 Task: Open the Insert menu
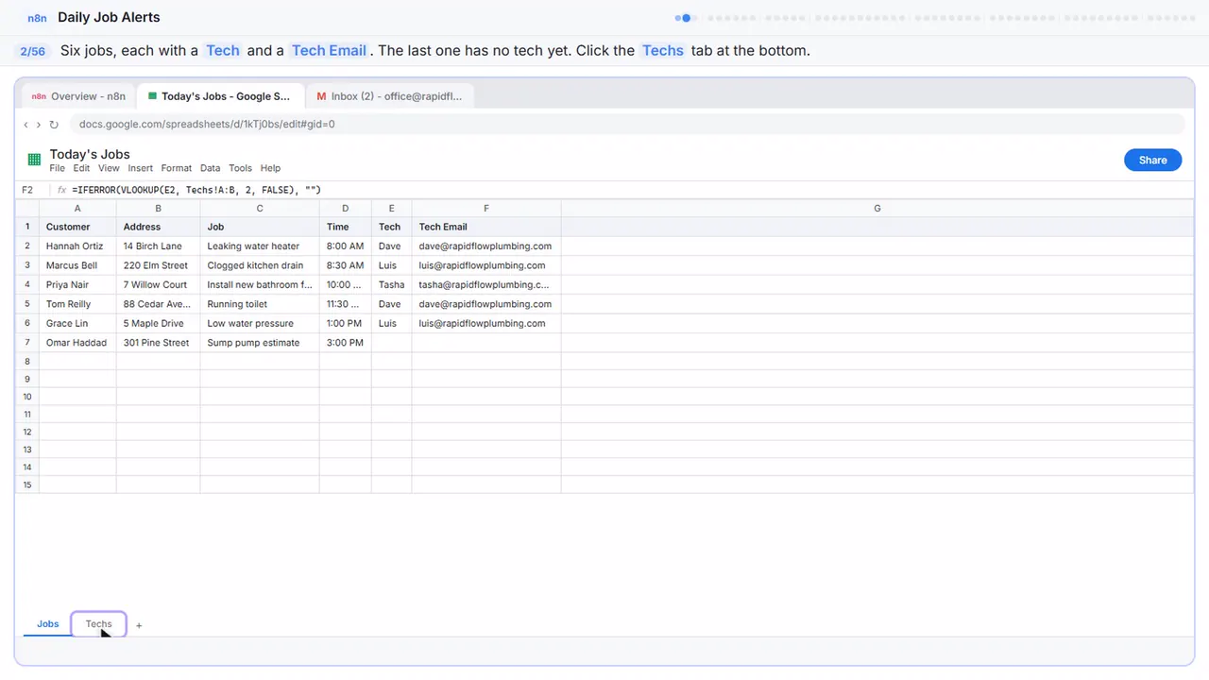(141, 168)
